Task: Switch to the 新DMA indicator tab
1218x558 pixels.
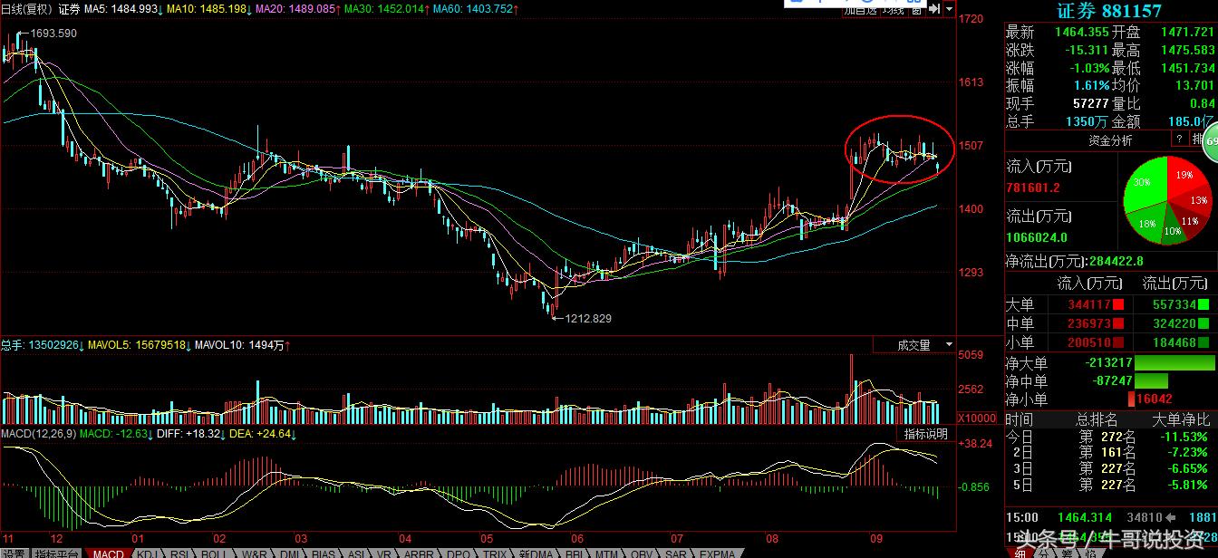Action: [536, 553]
